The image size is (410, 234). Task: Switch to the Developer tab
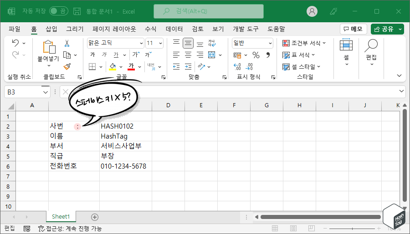point(246,29)
